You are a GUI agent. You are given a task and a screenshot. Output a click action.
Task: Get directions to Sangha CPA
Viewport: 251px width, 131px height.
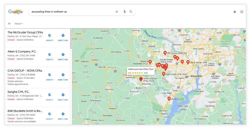point(63,97)
